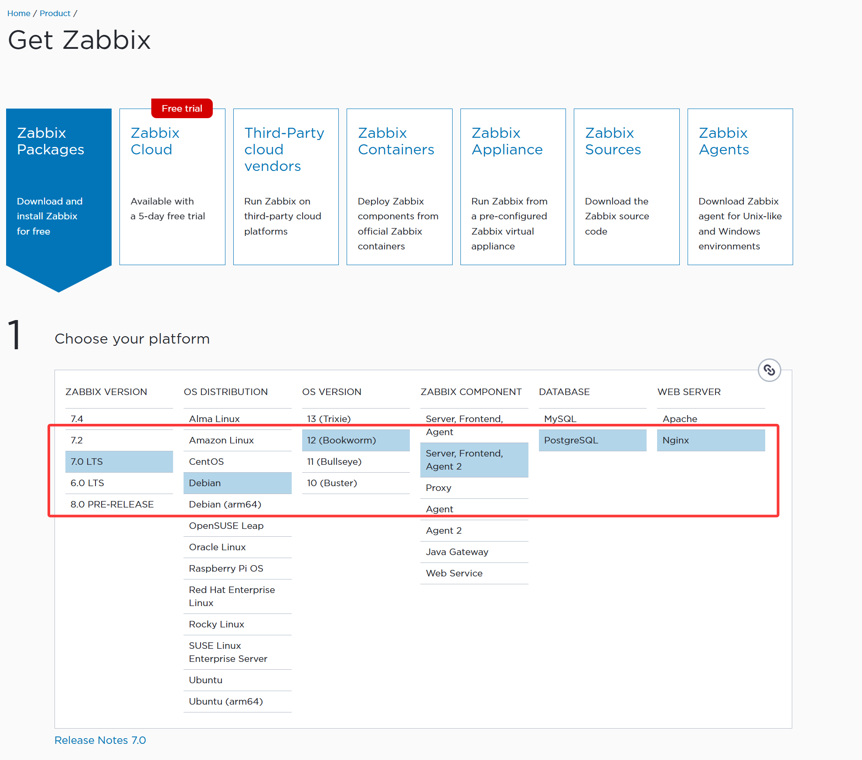Open the Zabbix Cloud tab
The image size is (862, 760).
coord(172,187)
